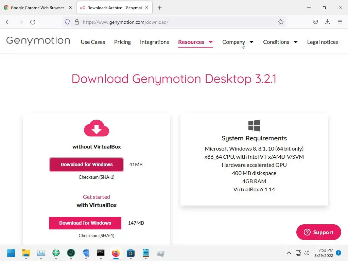This screenshot has width=348, height=261.
Task: Click the recycle bin taskbar icon
Action: point(86,253)
